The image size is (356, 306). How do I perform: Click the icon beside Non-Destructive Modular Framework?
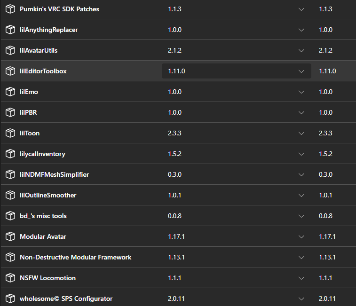click(x=10, y=257)
